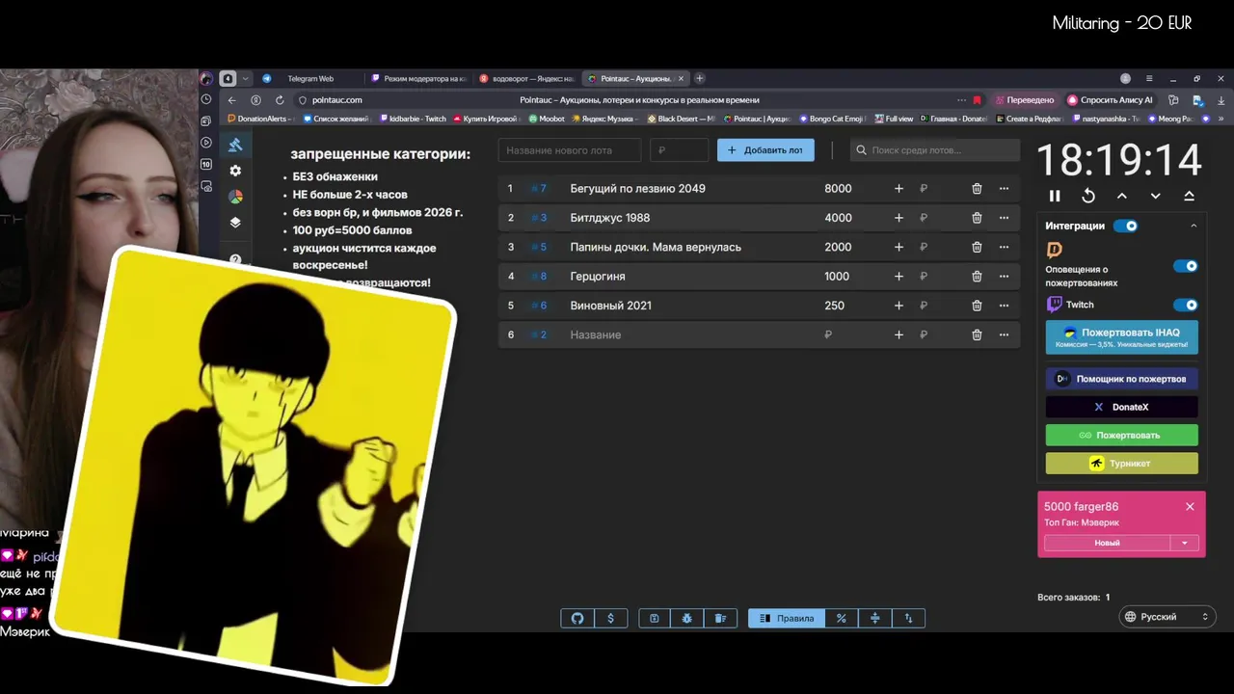This screenshot has width=1234, height=694.
Task: Click the bug report bottom toolbar icon
Action: [686, 618]
